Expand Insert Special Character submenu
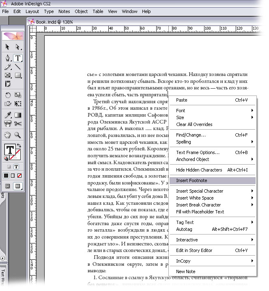 [x=213, y=191]
